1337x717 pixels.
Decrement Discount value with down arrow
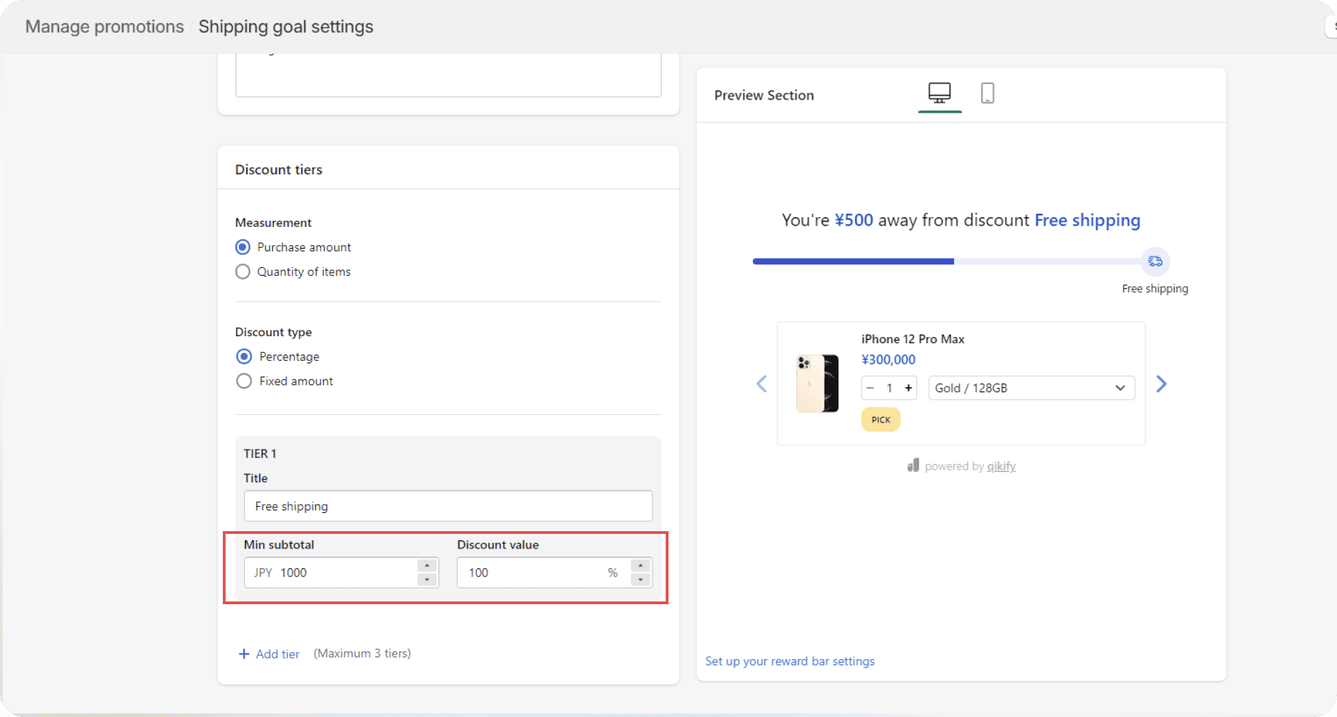(639, 578)
